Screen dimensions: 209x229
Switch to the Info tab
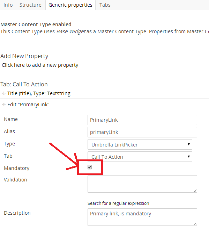tap(8, 5)
